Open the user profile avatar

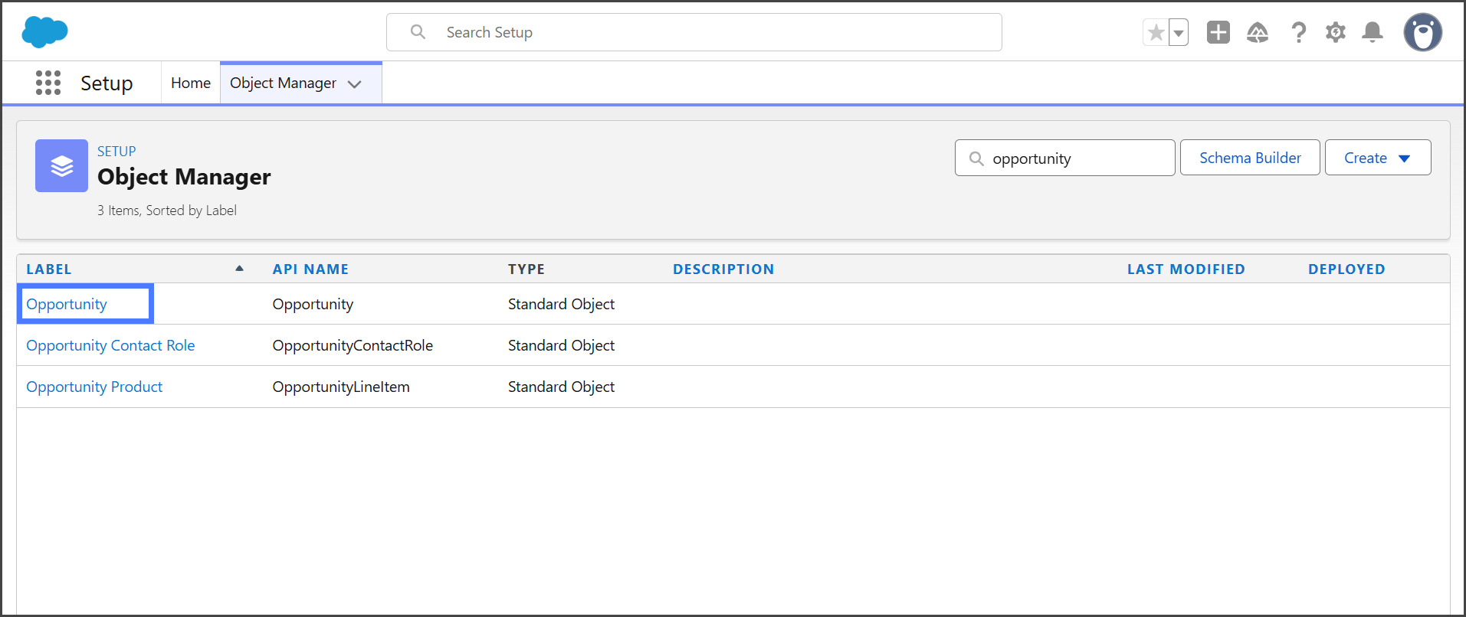[1422, 32]
